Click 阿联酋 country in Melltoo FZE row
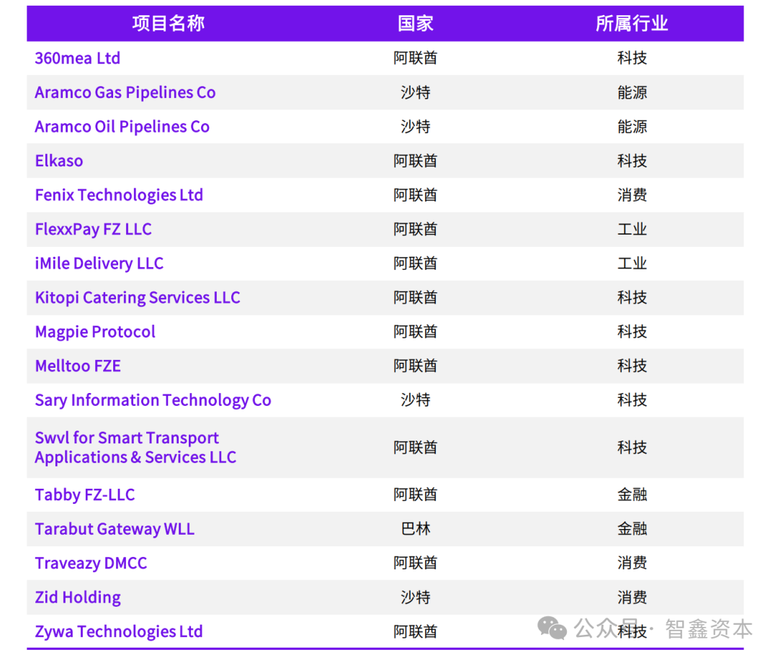This screenshot has width=778, height=660. coord(416,366)
